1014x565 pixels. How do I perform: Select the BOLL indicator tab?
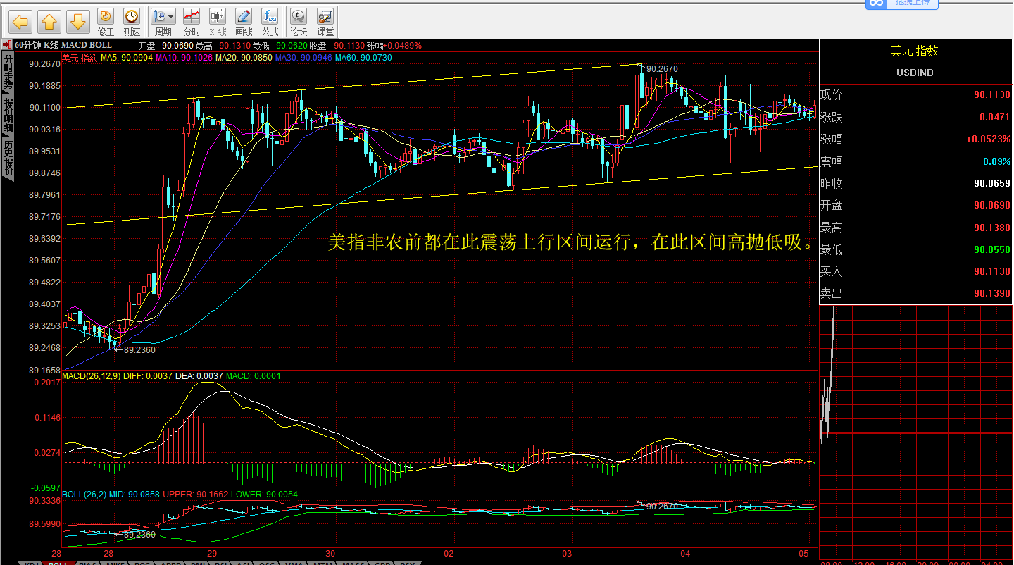coord(58,562)
